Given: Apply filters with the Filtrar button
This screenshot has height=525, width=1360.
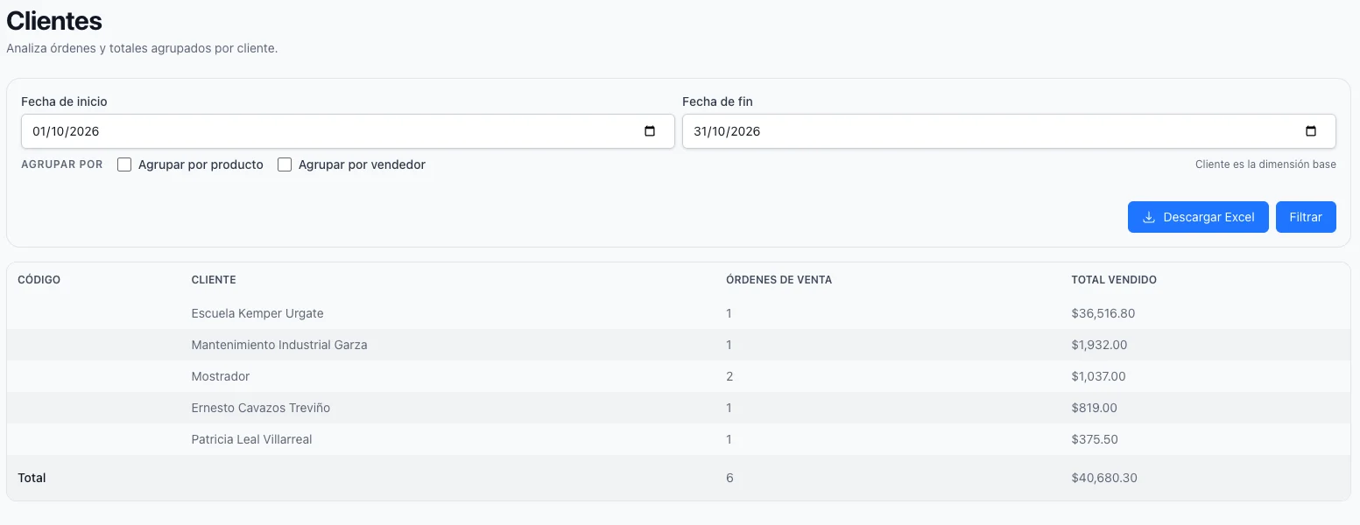Looking at the screenshot, I should (x=1306, y=217).
